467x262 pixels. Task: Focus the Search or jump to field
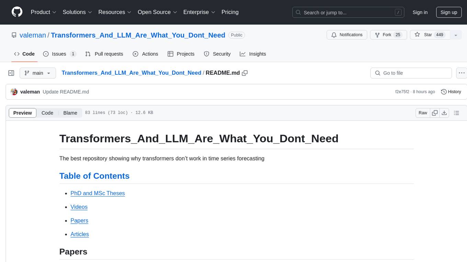348,12
